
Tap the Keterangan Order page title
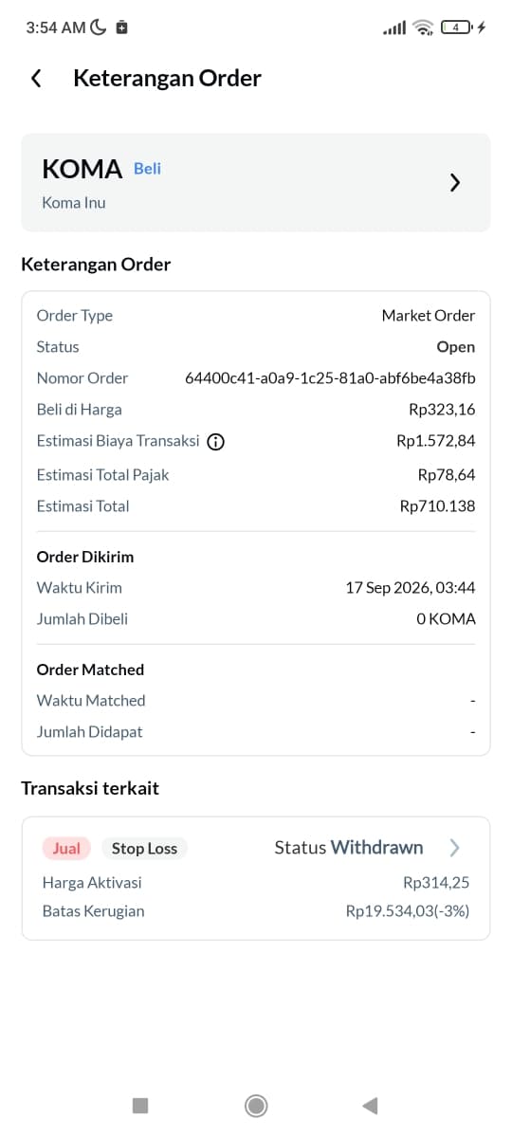tap(167, 79)
